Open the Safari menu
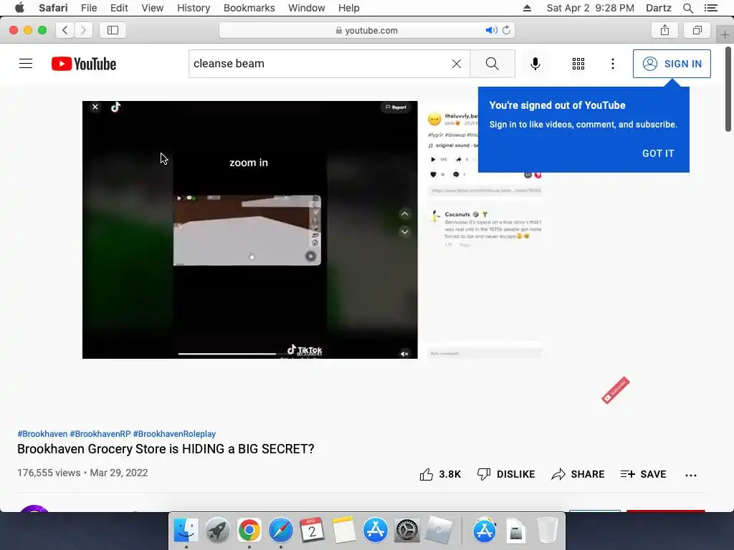 click(x=53, y=8)
